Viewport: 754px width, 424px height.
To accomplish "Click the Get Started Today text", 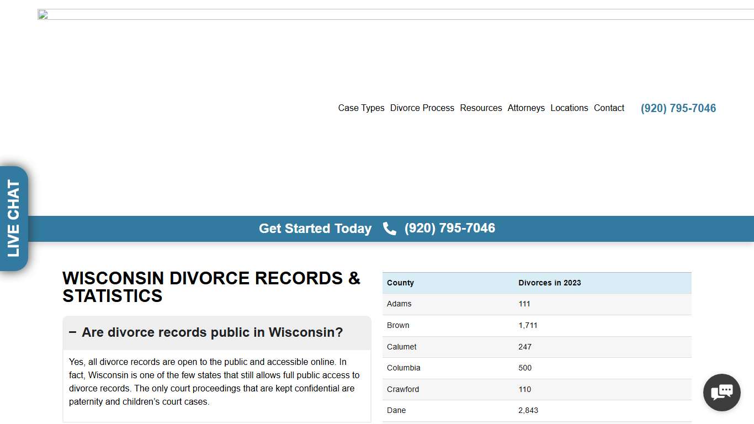I will tap(315, 228).
